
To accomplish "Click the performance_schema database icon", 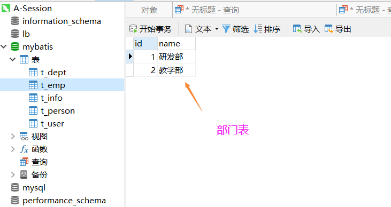I will click(x=15, y=200).
